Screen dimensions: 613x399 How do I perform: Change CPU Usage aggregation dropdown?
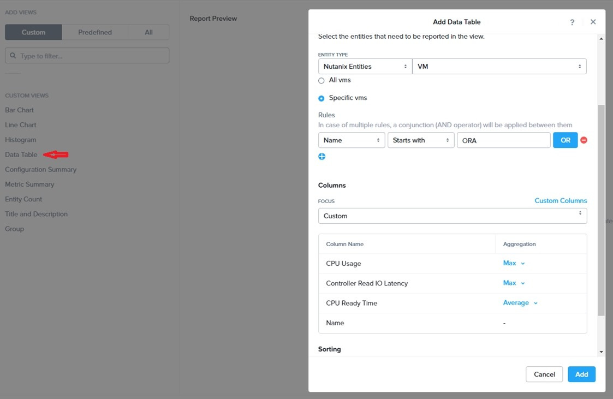pyautogui.click(x=514, y=263)
